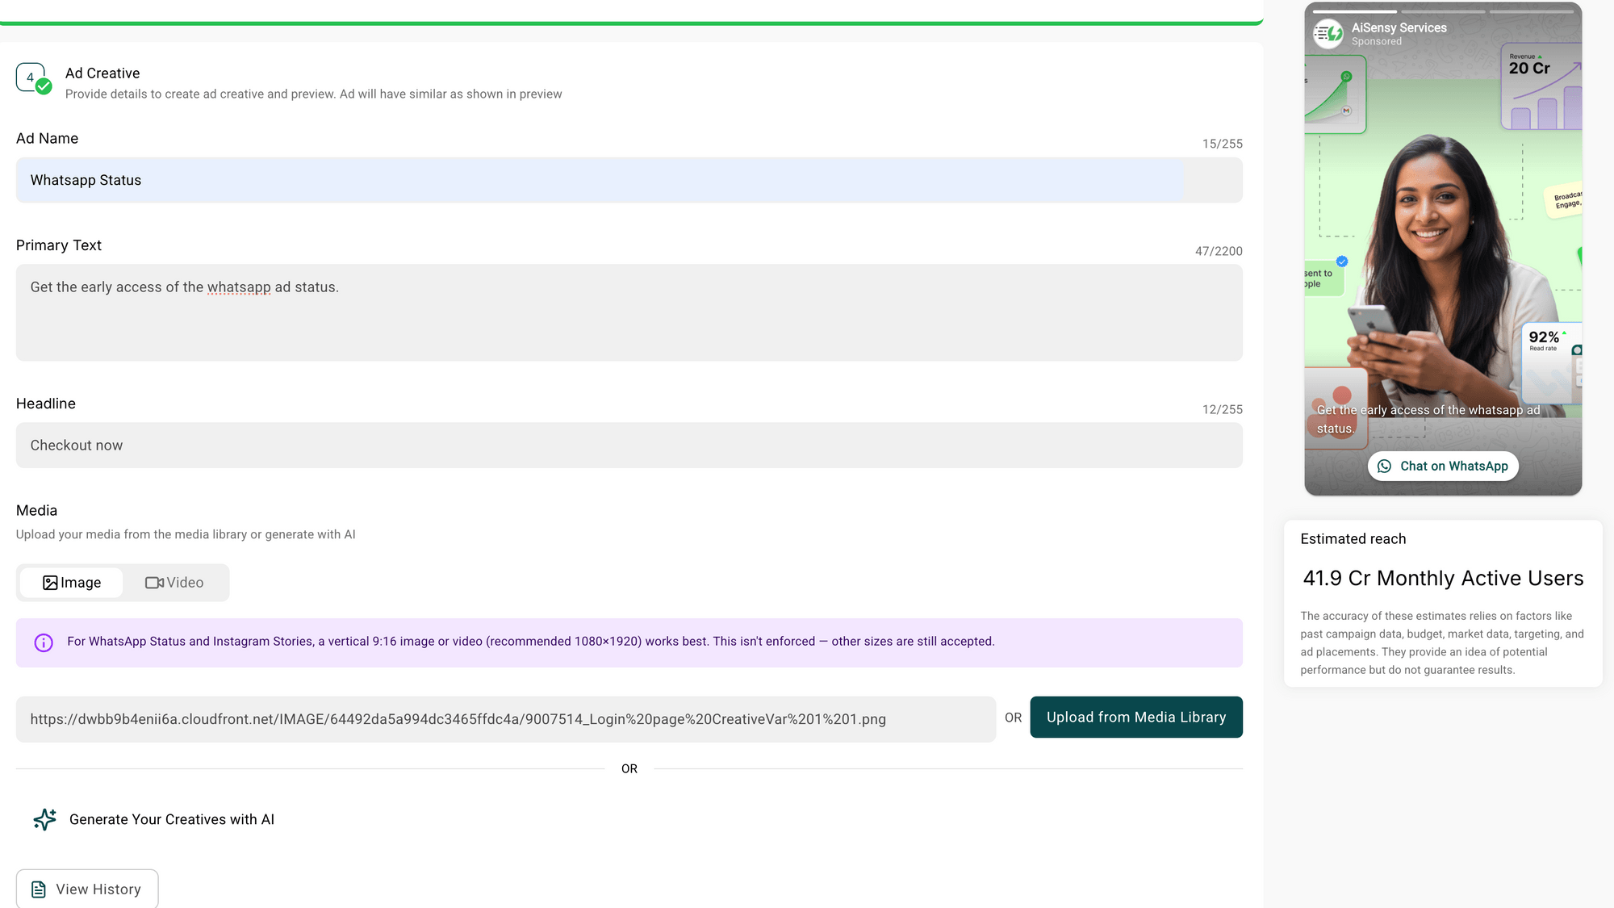Click the ad preview image
The image size is (1614, 908).
[x=1443, y=249]
